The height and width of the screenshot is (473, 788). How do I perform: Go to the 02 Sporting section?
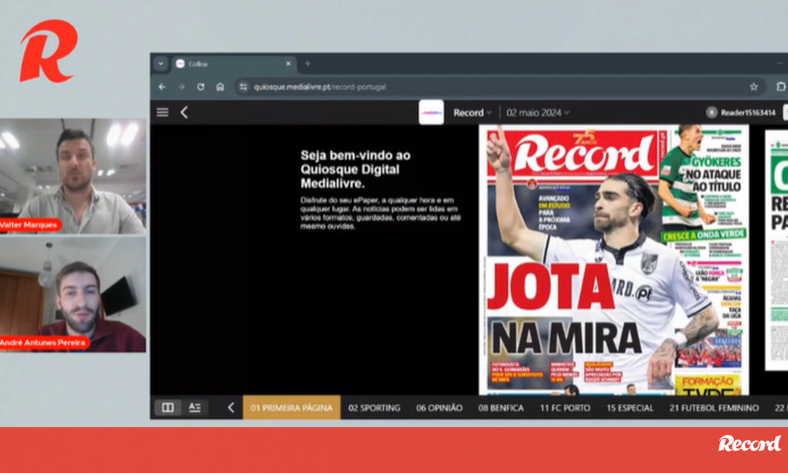[x=374, y=408]
